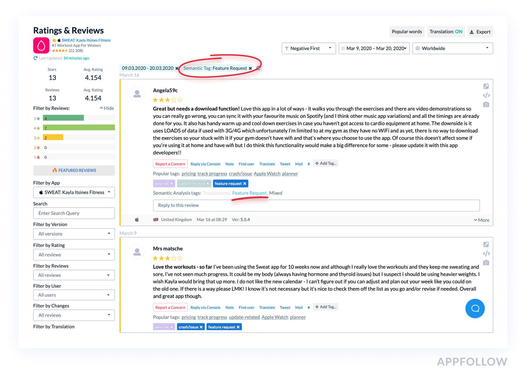This screenshot has height=375, width=526.
Task: Open embed code icon on Angela59c review
Action: [x=486, y=95]
